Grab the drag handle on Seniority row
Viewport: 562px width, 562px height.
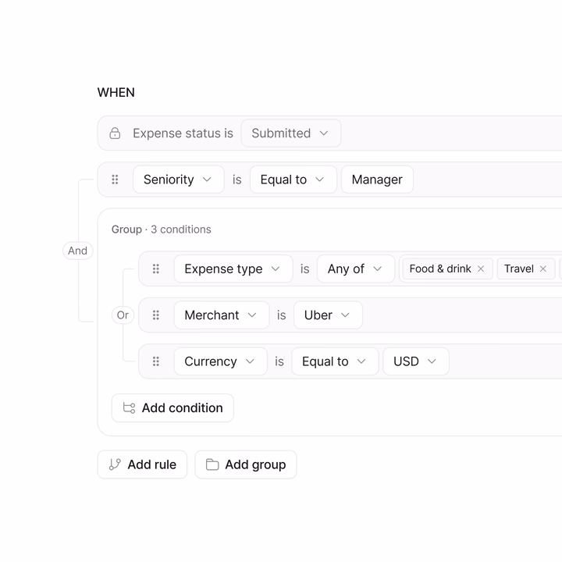115,180
